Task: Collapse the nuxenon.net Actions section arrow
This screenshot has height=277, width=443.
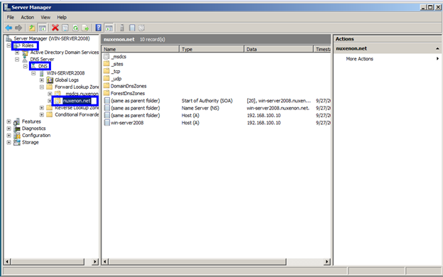Action: 437,48
